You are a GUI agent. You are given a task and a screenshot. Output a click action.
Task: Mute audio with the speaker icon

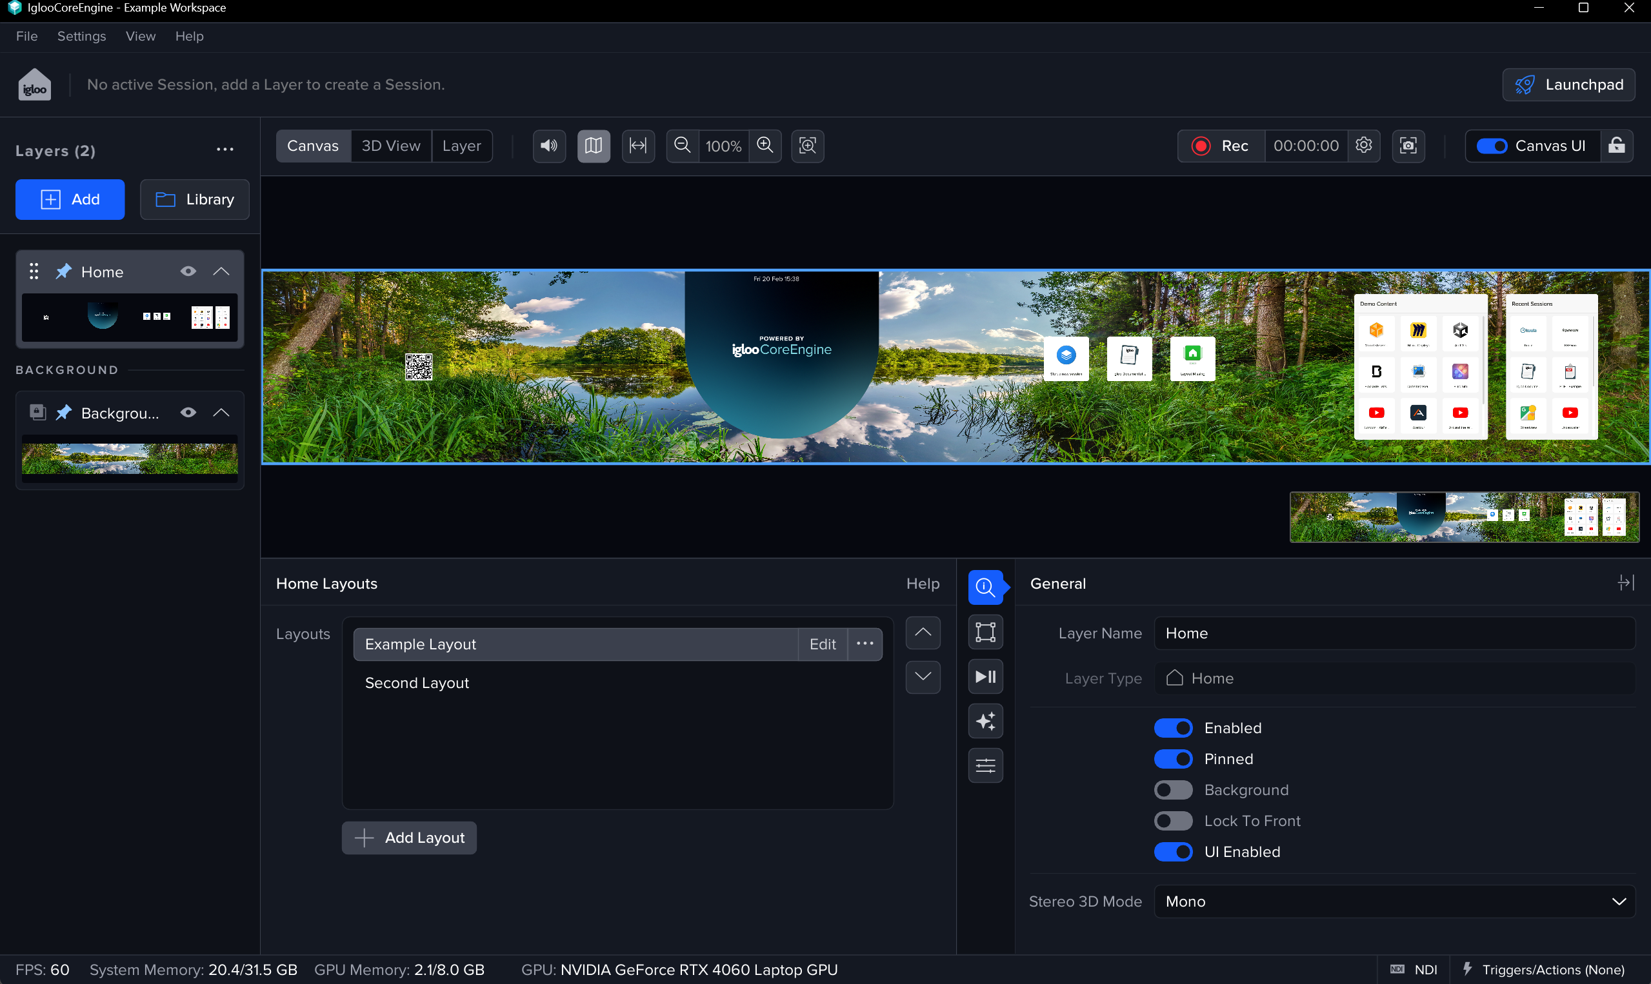548,146
